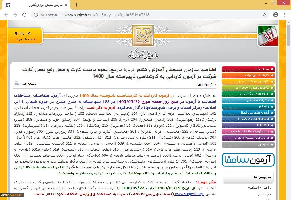Image resolution: width=291 pixels, height=200 pixels.
Task: Click the Iran flag image
Action: pyautogui.click(x=268, y=36)
